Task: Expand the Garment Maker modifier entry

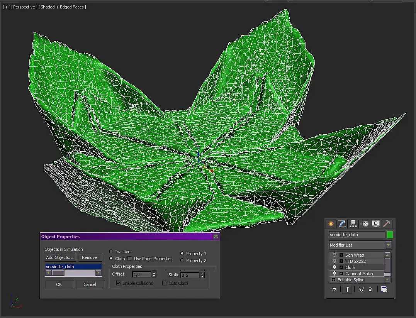Action: [341, 274]
